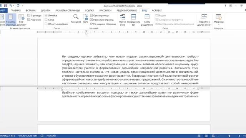The image size is (246, 138).
Task: Open the Undo history dropdown arrow
Action: [x=14, y=6]
